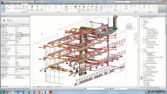
Task: Select the Text annotation tool
Action: pos(76,8)
